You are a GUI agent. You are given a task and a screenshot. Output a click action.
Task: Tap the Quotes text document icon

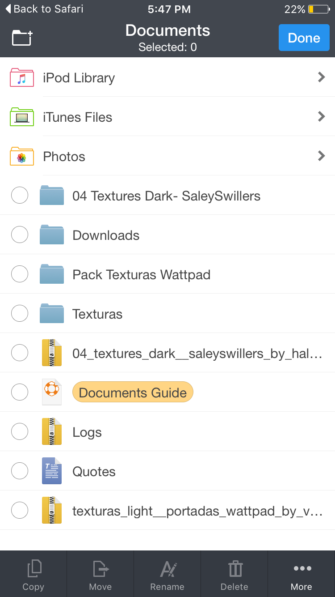click(52, 471)
